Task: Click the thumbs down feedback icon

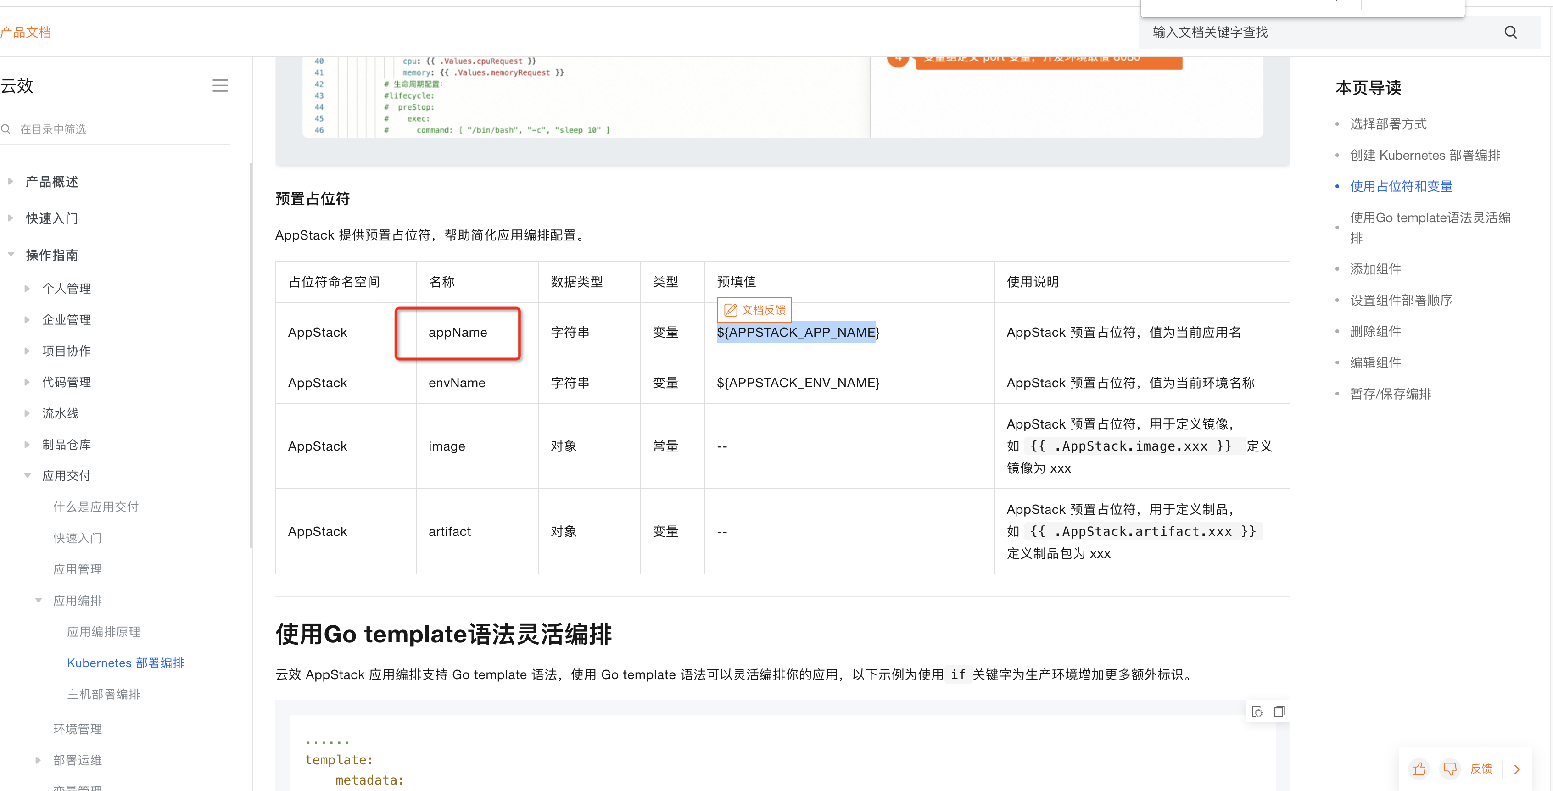Action: 1450,769
